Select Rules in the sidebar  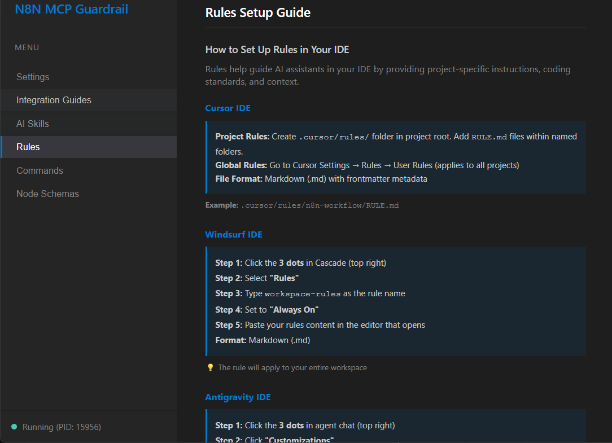[x=28, y=147]
